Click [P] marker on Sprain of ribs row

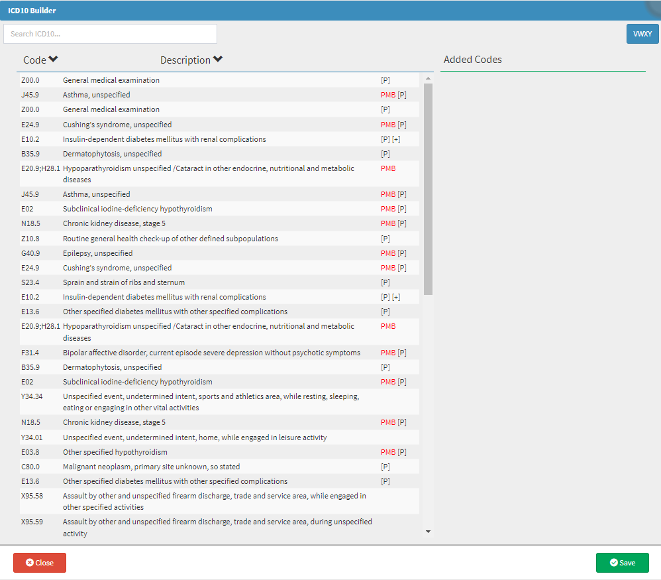coord(385,282)
